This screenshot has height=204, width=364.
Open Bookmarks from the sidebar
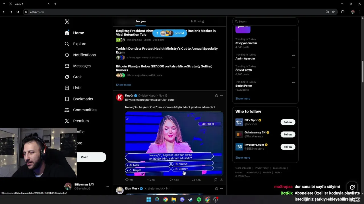click(79, 99)
